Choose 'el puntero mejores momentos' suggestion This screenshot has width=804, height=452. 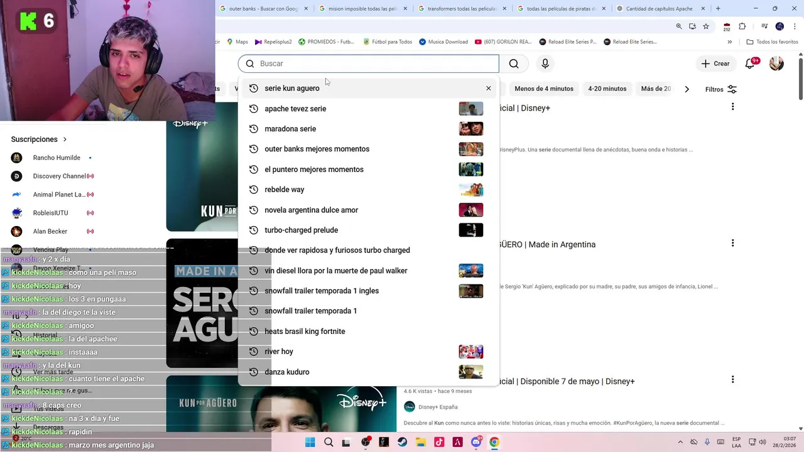[x=368, y=169]
